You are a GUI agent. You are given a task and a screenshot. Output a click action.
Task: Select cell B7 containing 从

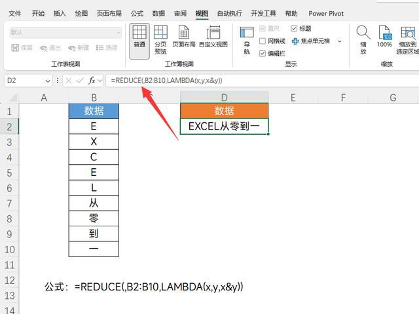pyautogui.click(x=94, y=203)
